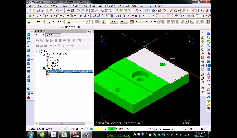Click the green plus create point icon
This screenshot has height=138, width=237.
click(30, 16)
